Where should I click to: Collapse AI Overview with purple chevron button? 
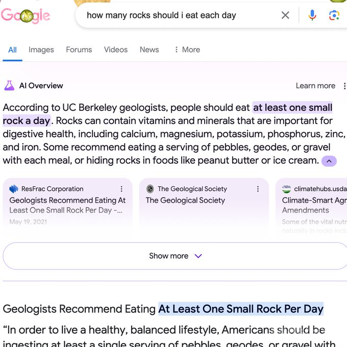[329, 161]
